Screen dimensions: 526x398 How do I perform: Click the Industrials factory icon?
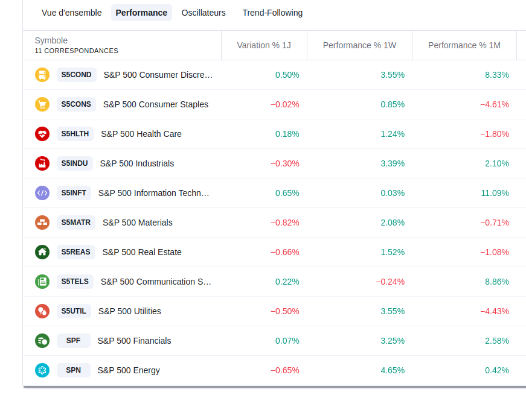[42, 163]
